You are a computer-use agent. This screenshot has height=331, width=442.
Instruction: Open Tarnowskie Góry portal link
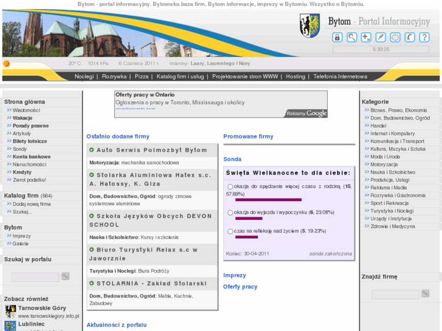point(42,308)
